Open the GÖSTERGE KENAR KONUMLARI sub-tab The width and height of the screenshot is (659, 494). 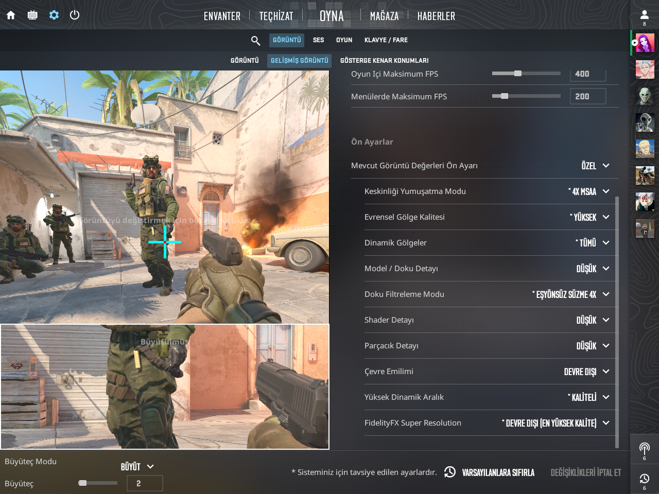click(384, 61)
